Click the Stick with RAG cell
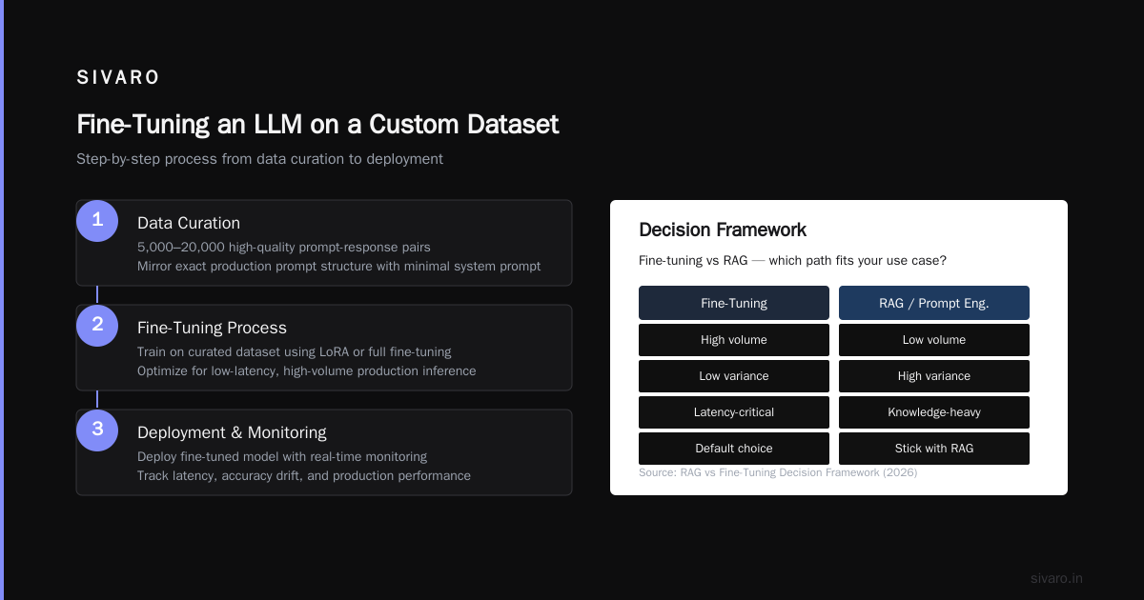 click(x=934, y=449)
